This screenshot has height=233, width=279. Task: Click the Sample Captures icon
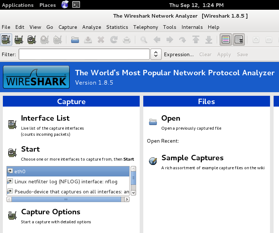pyautogui.click(x=153, y=161)
